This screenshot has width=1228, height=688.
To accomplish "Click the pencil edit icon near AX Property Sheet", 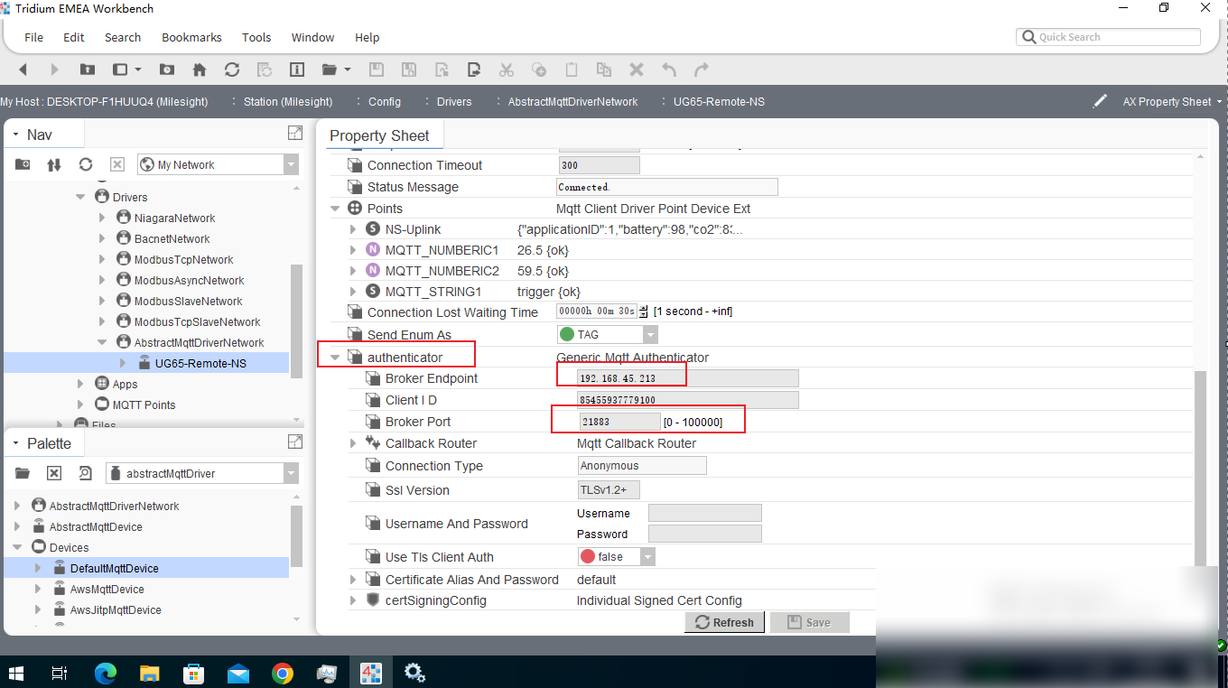I will coord(1100,101).
